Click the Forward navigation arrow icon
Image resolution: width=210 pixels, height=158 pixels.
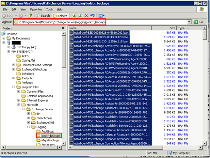point(21,16)
